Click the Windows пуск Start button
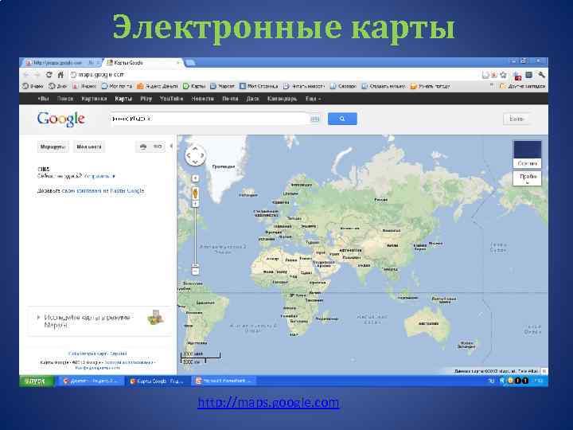This screenshot has width=573, height=430. 36,381
